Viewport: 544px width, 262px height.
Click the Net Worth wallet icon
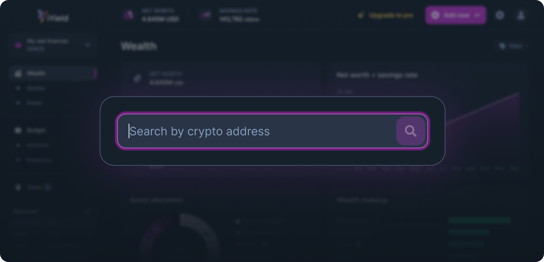[x=129, y=15]
